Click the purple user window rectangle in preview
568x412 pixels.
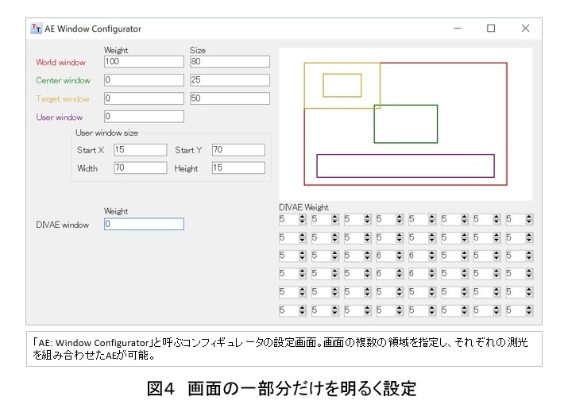pos(405,166)
